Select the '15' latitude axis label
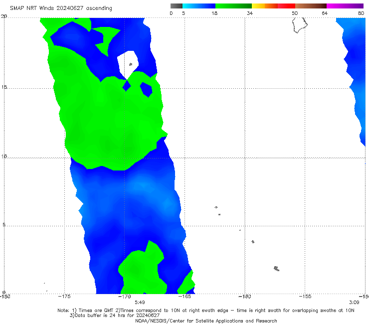This screenshot has height=324, width=369. (4, 87)
